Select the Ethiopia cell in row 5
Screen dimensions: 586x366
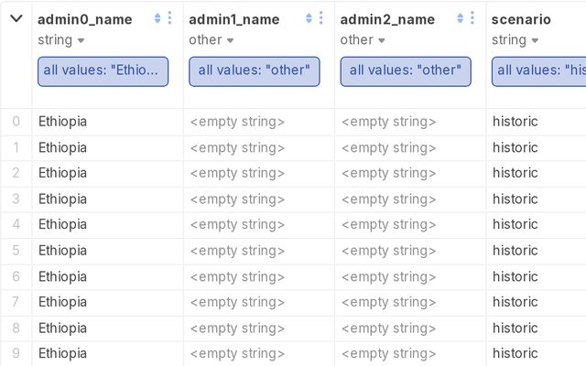62,251
